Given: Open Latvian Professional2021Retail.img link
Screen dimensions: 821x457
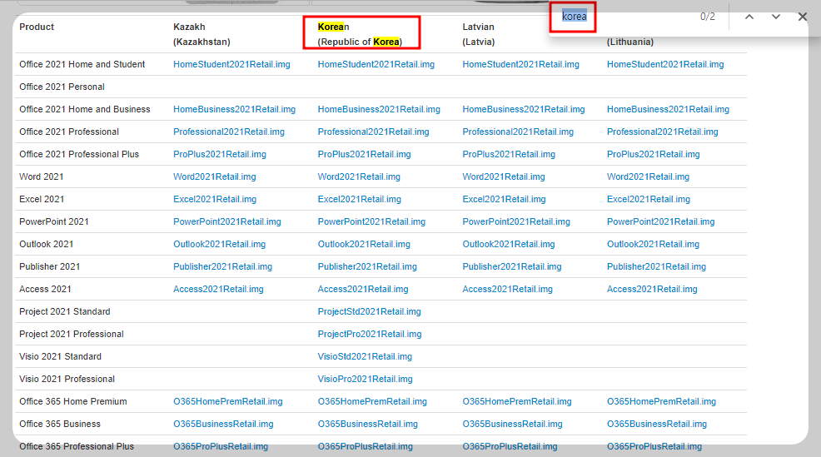Looking at the screenshot, I should coord(518,132).
